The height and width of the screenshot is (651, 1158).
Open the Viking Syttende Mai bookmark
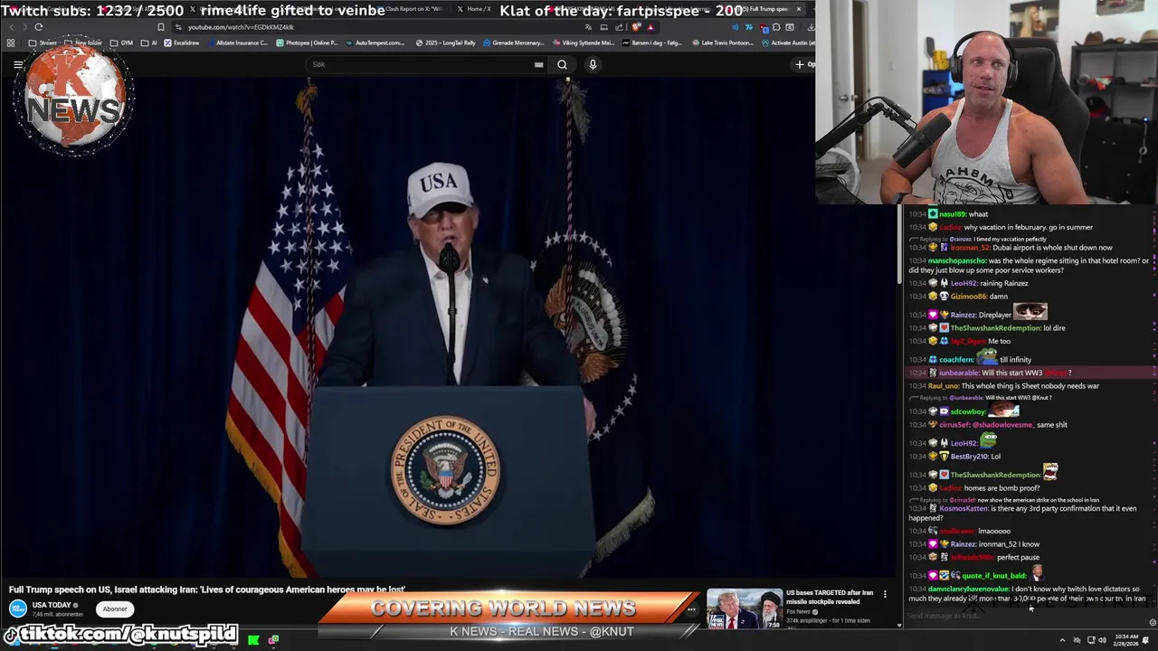583,42
